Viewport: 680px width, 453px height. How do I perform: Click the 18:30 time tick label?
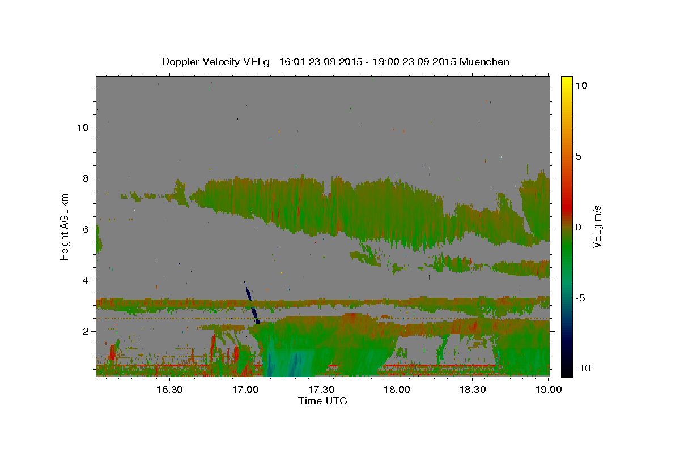point(473,390)
